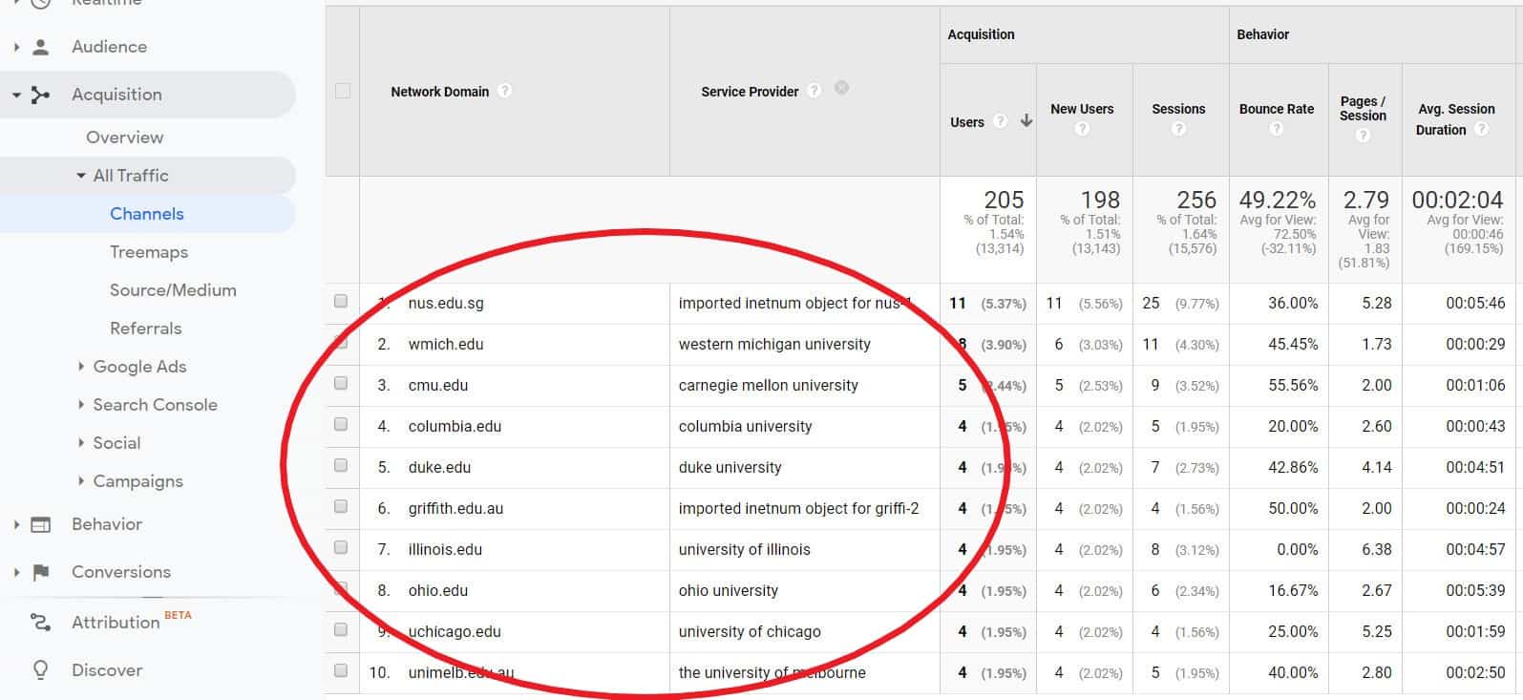Viewport: 1523px width, 700px height.
Task: Click the Behavior panel icon
Action: click(40, 524)
